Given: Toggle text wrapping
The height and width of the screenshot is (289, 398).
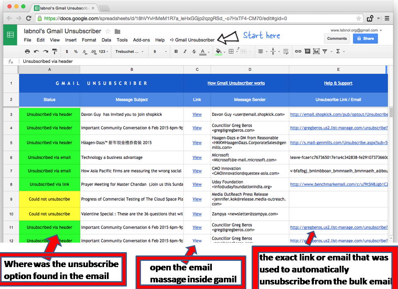Looking at the screenshot, I should (x=286, y=51).
